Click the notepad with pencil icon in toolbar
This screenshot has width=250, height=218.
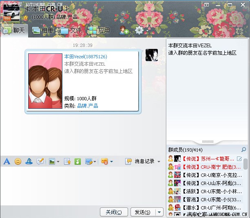tap(40, 161)
